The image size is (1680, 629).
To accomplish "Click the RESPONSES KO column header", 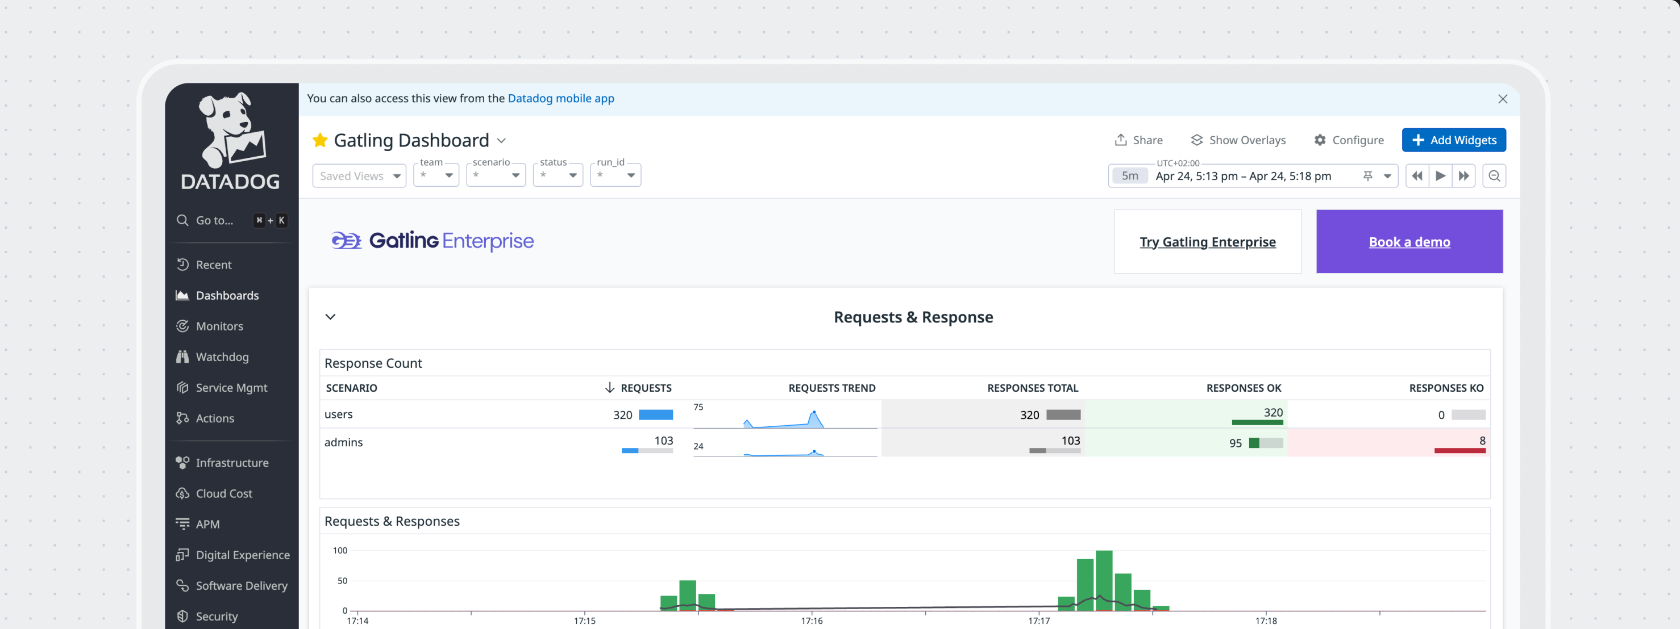I will [1446, 387].
